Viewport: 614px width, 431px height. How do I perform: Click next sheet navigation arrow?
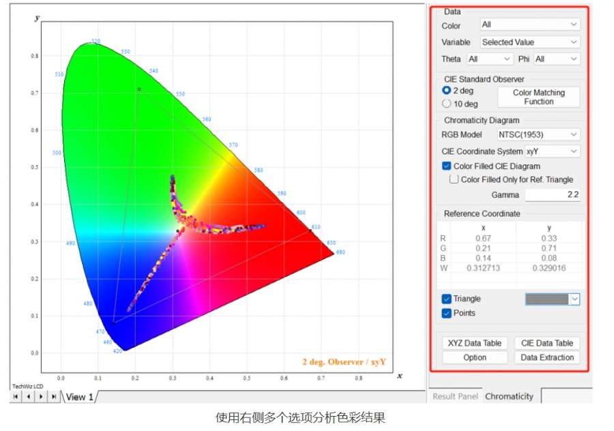[x=41, y=396]
